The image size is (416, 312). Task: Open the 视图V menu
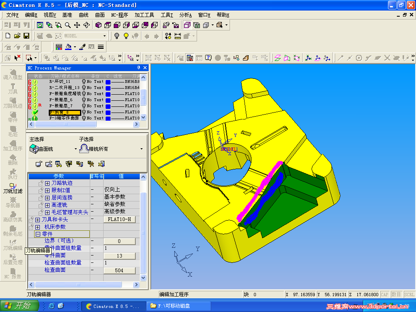coord(50,15)
